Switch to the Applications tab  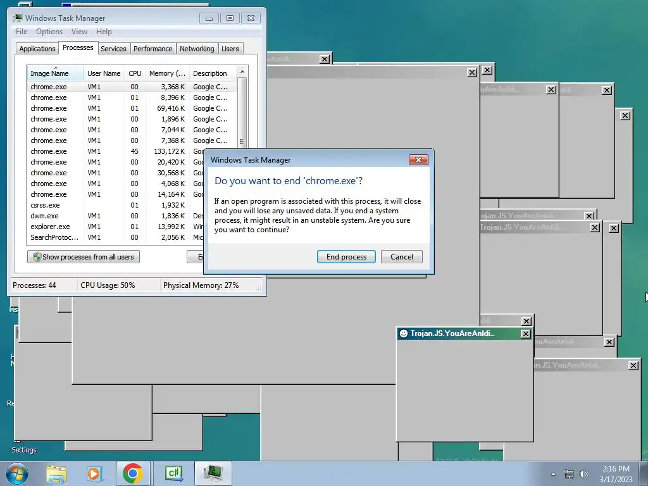(37, 49)
